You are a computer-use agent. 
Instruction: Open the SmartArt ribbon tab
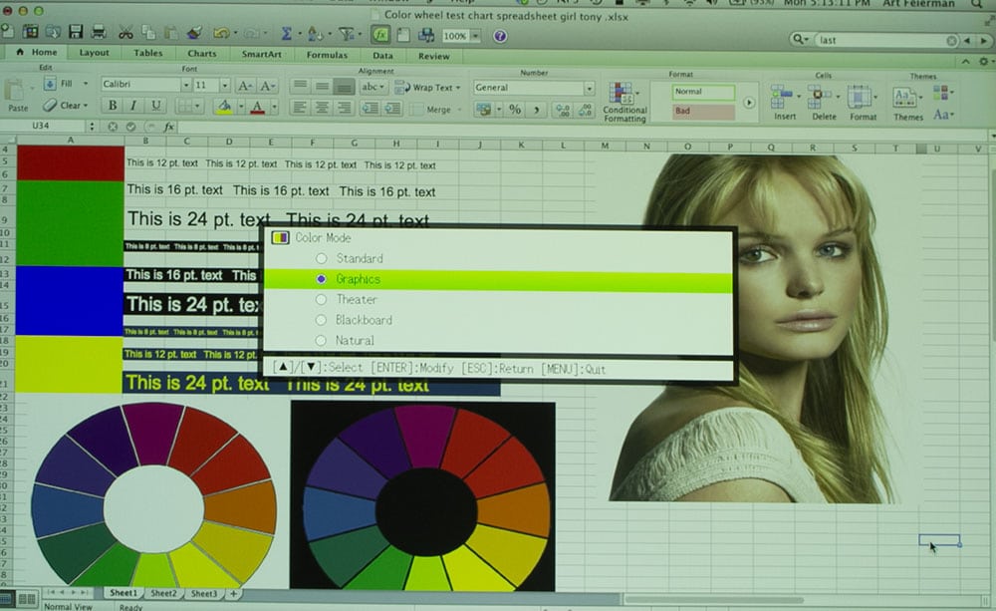click(261, 55)
